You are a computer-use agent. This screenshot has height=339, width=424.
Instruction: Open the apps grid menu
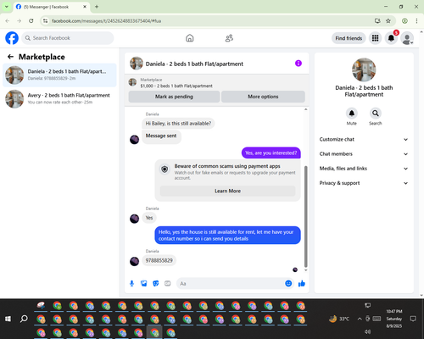375,38
